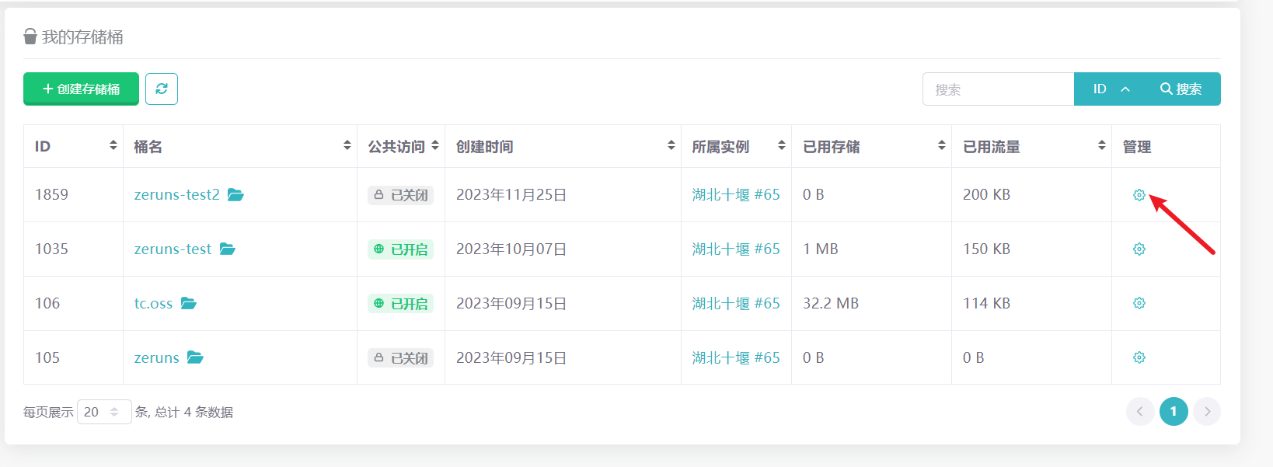Click 已开启 public access badge for zeruns-test
Image resolution: width=1273 pixels, height=467 pixels.
(400, 249)
